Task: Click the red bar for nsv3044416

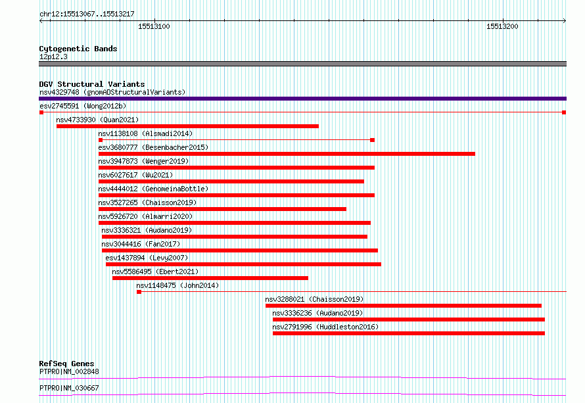Action: (240, 250)
